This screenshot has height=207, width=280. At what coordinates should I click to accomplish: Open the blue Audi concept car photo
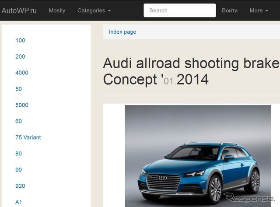tap(198, 156)
